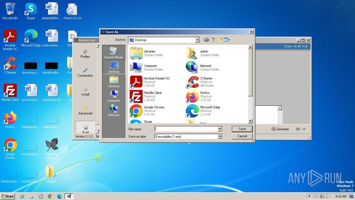Viewport: 355px width, 200px height.
Task: Show hidden system tray icons
Action: (309, 196)
